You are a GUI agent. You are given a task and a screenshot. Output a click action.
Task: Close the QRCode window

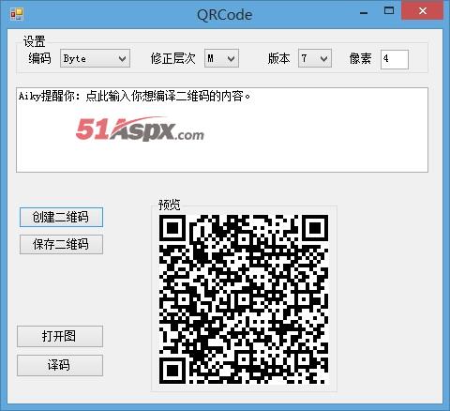tap(423, 11)
